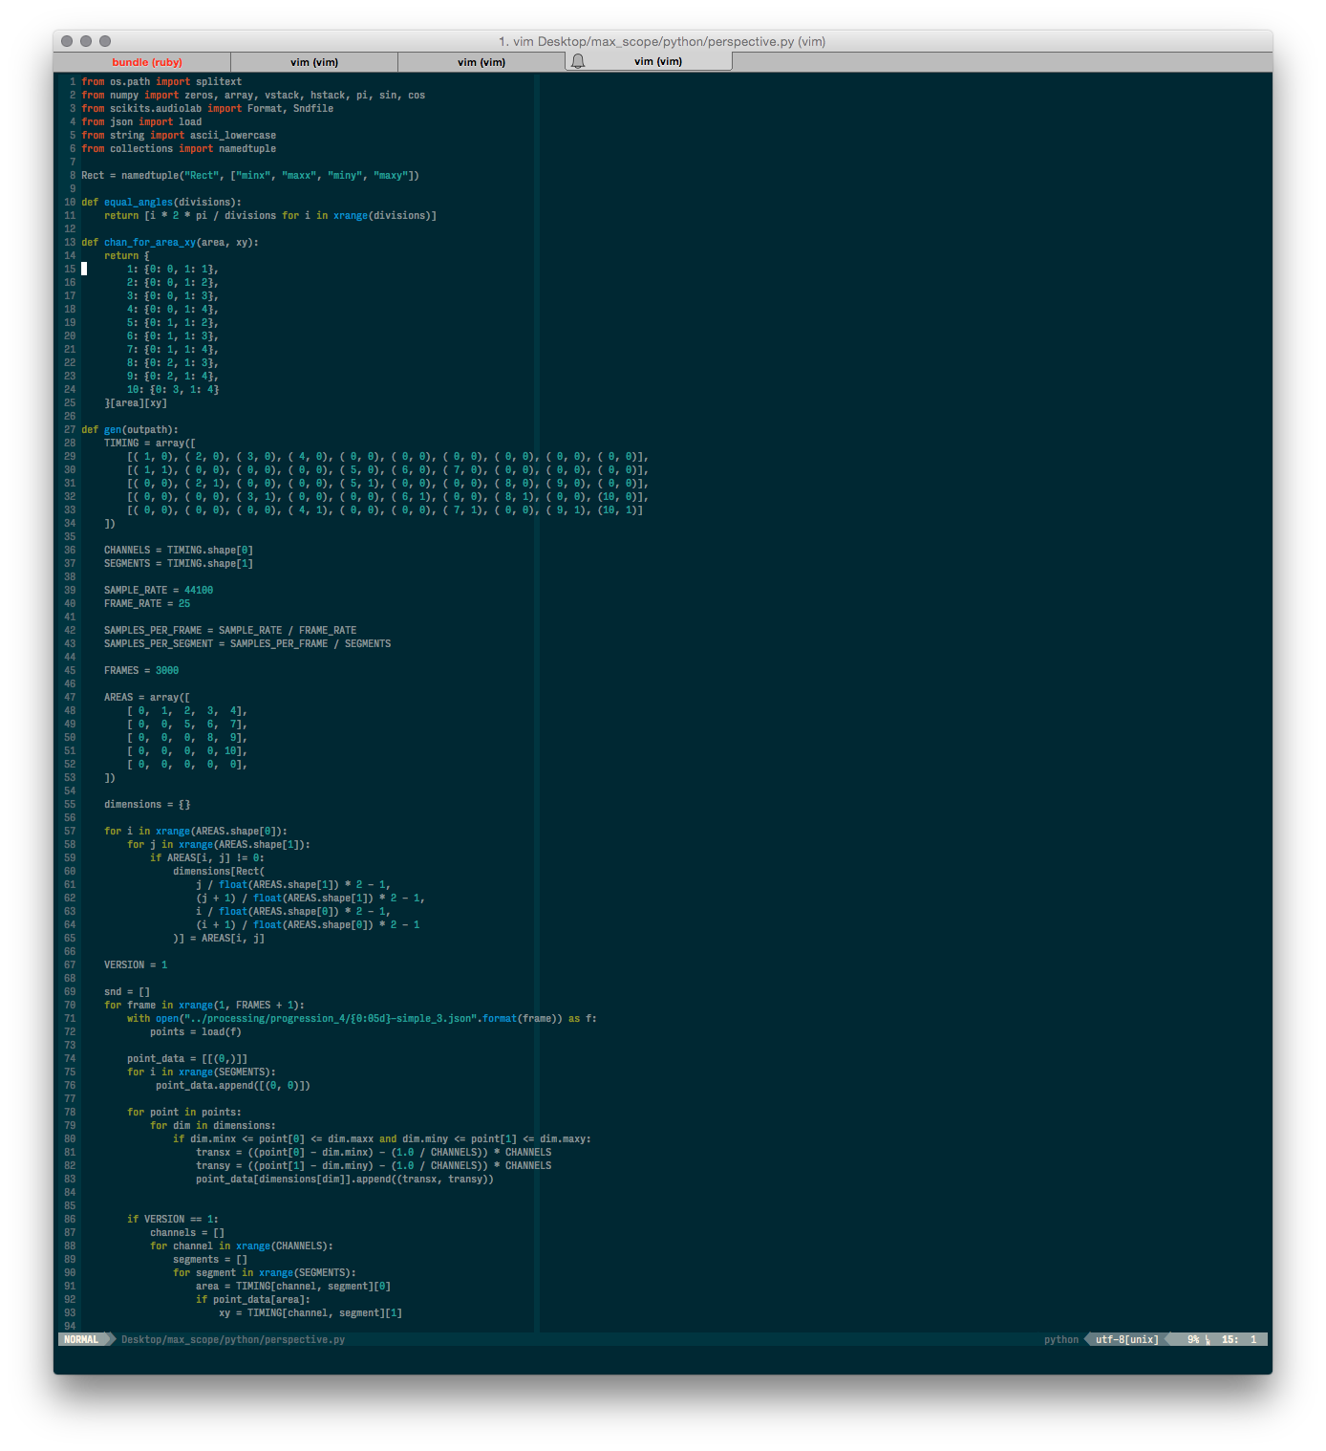
Task: Click the window title 'vim Desktop/max_scope/python/perspective.py'
Action: pos(662,41)
